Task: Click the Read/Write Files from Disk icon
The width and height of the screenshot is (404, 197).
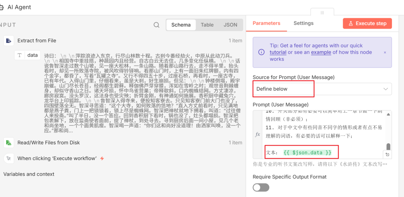Action: (9, 143)
